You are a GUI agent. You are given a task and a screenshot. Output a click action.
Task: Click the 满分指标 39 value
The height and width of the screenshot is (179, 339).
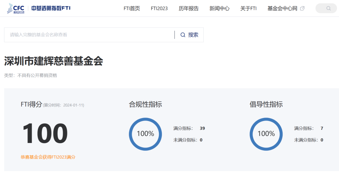point(202,128)
